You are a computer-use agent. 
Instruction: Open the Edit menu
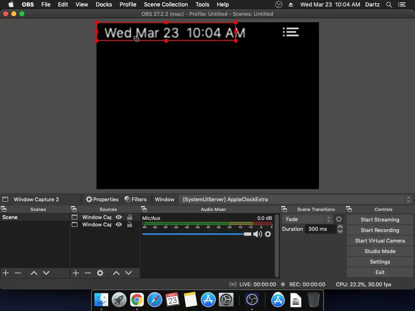[63, 4]
